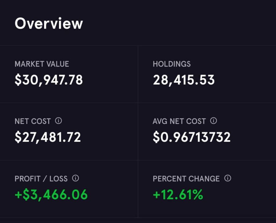Click the dollar sign in $30,947.78

pos(18,80)
